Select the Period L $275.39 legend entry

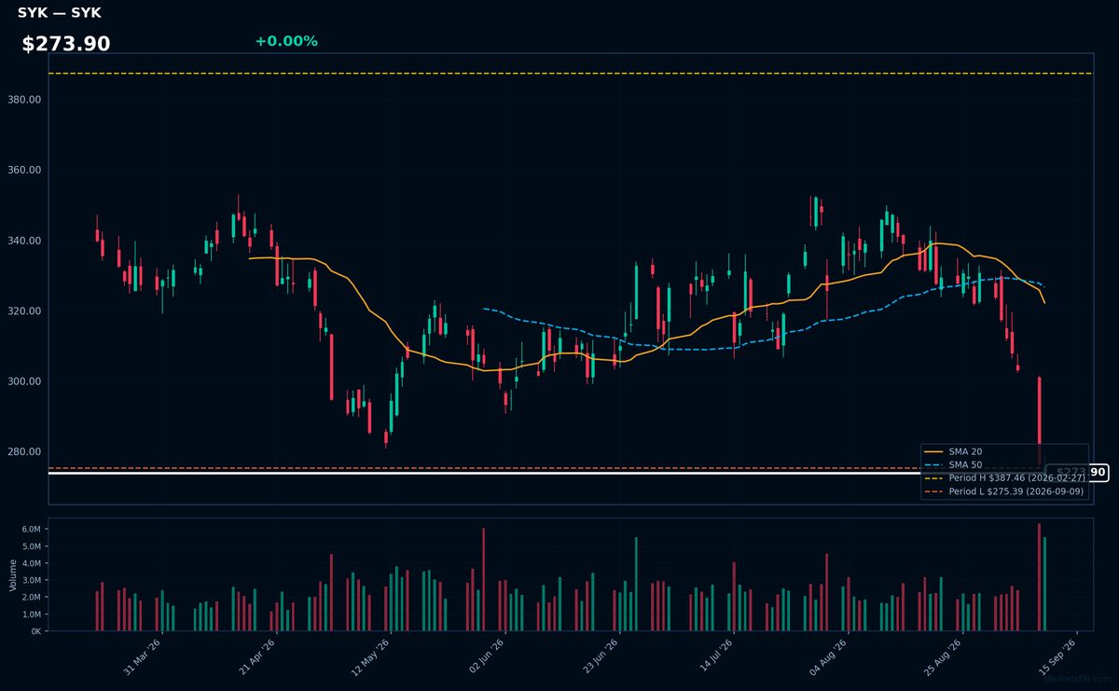(1004, 491)
